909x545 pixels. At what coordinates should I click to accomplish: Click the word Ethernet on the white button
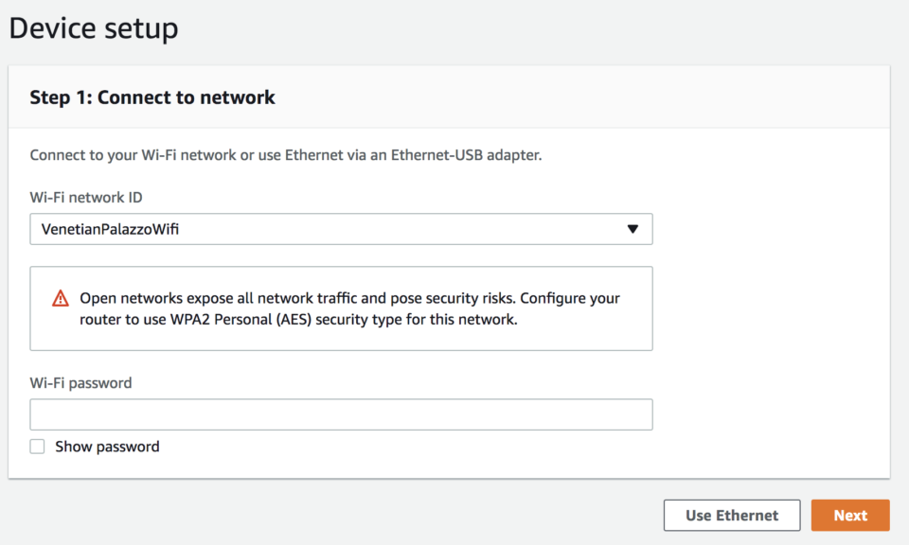point(747,516)
